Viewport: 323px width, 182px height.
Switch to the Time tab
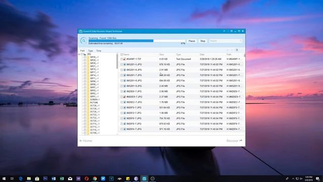[x=99, y=51]
